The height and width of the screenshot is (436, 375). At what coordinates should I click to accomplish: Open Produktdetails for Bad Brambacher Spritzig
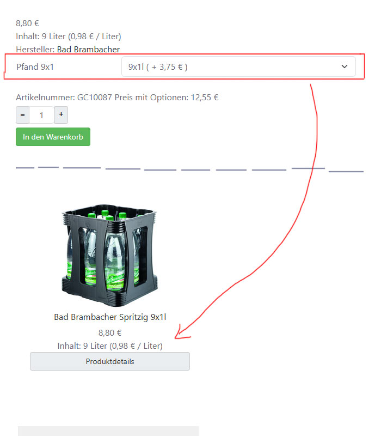coord(110,361)
